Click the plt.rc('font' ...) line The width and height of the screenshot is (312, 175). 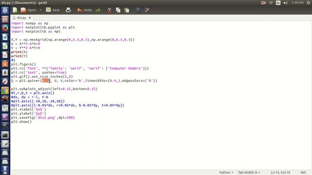pyautogui.click(x=80, y=69)
